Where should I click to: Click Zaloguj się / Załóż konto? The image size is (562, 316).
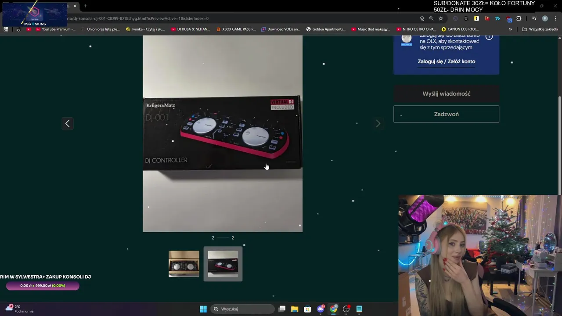pyautogui.click(x=446, y=61)
